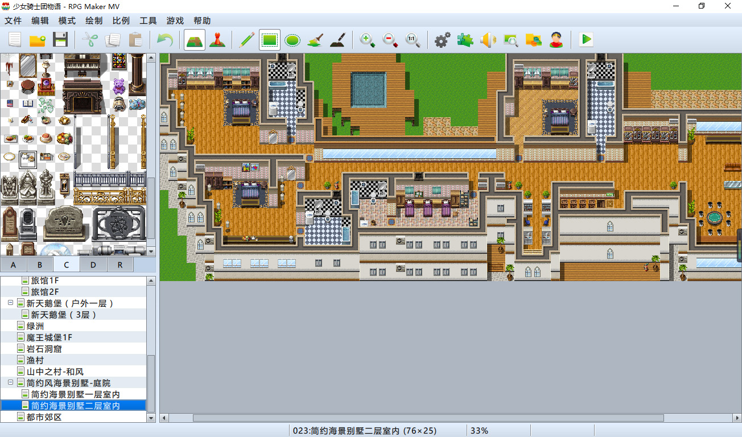Toggle the Rectangle drawing tool
The image size is (742, 437).
(270, 40)
